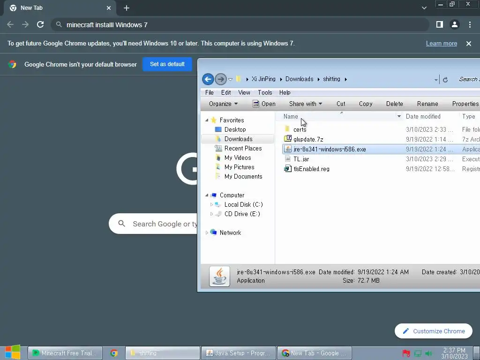Click Xi JinPing in breadcrumb path
The width and height of the screenshot is (480, 360).
coord(263,79)
